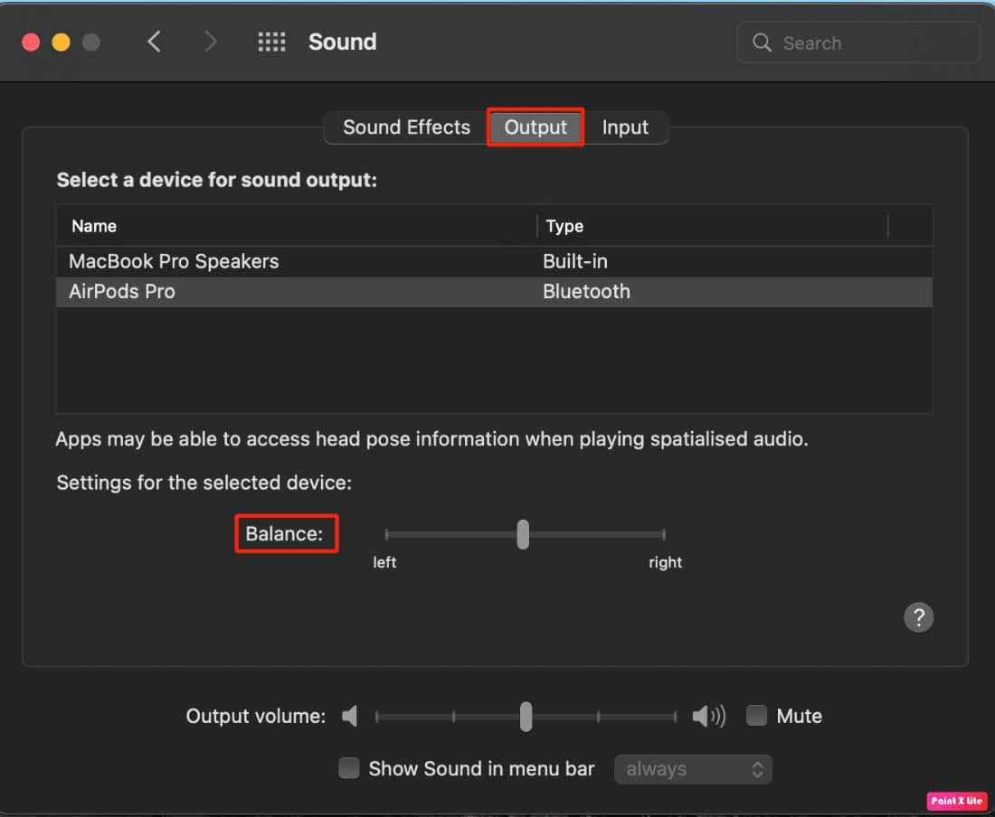The height and width of the screenshot is (817, 995).
Task: Go forward with the right chevron
Action: [210, 42]
